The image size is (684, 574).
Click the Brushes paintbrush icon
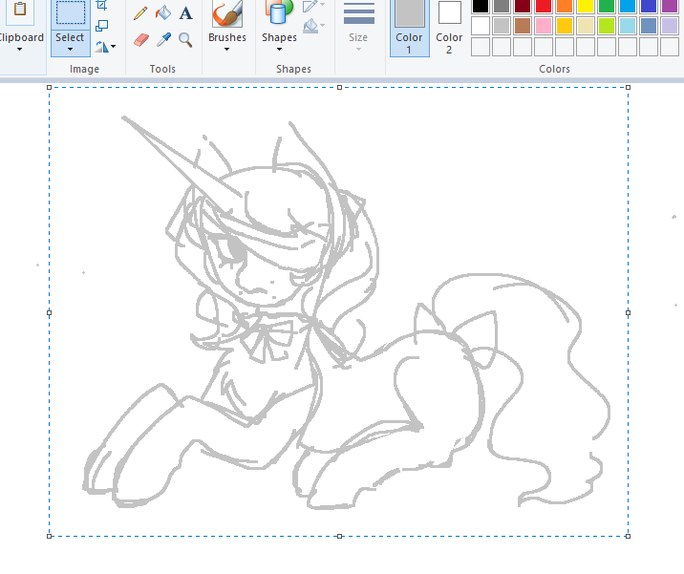pyautogui.click(x=226, y=13)
